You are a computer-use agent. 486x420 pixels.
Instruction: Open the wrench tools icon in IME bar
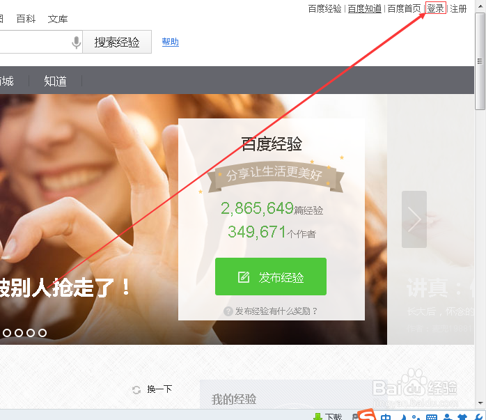coord(478,417)
